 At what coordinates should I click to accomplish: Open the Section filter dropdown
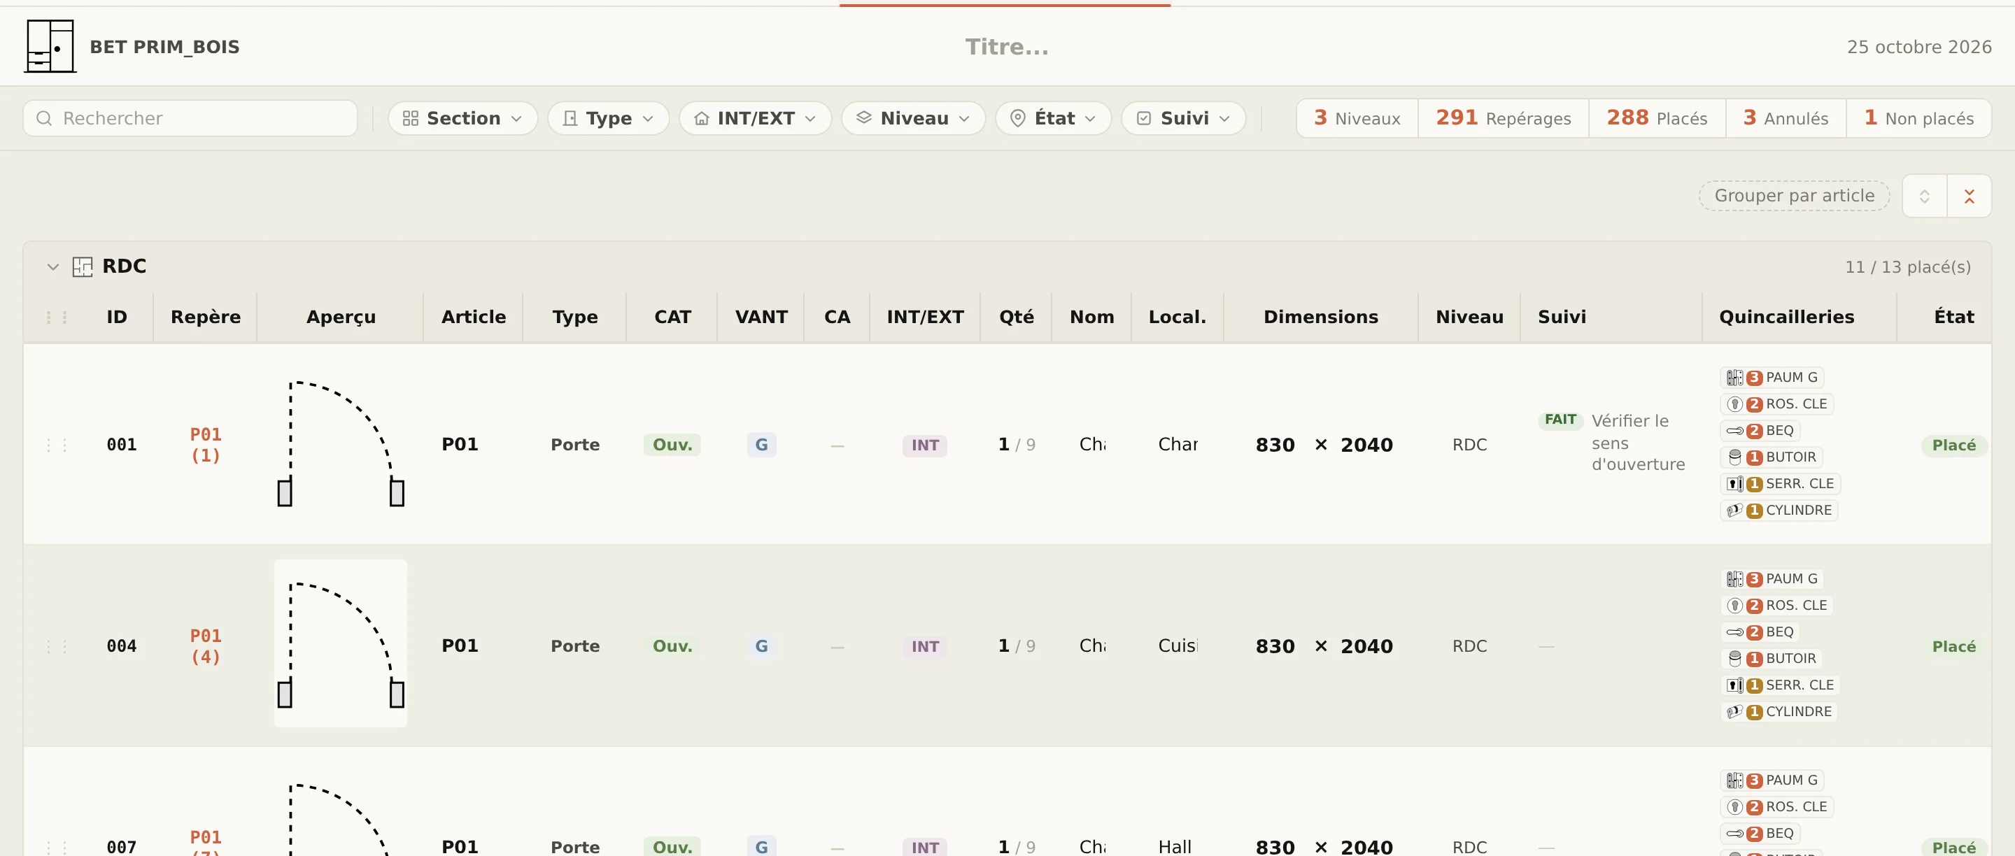click(x=462, y=118)
